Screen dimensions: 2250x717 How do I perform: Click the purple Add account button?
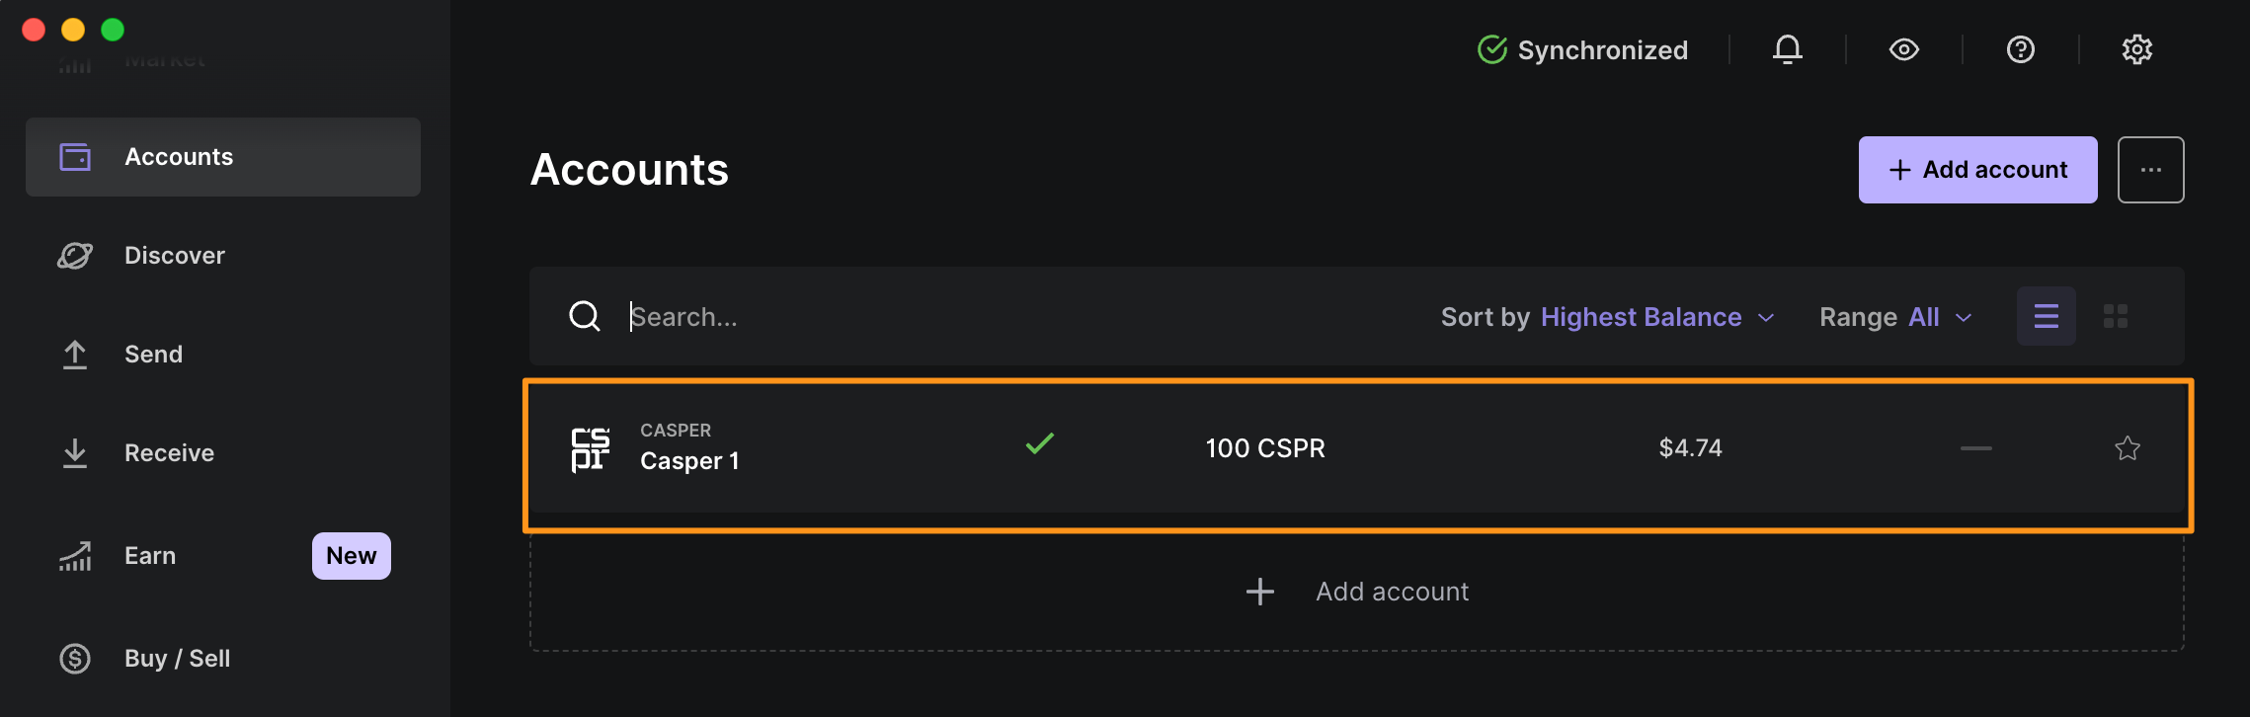(x=1976, y=169)
